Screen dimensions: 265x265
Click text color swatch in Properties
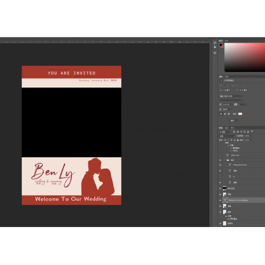click(x=241, y=114)
